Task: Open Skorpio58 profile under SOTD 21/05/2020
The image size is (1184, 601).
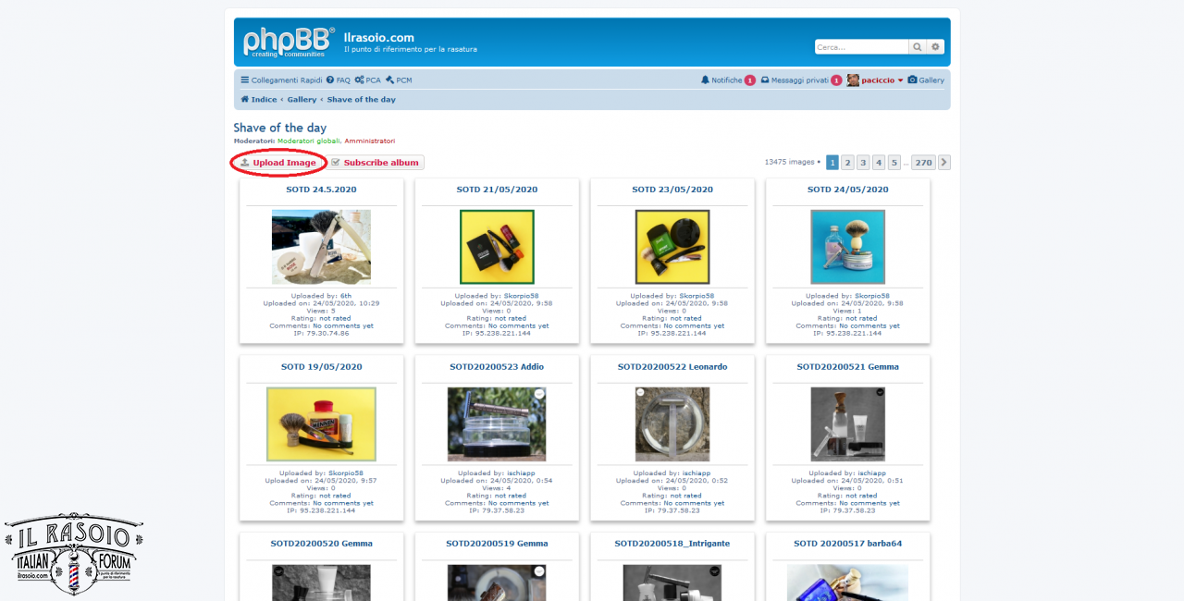Action: (x=522, y=296)
